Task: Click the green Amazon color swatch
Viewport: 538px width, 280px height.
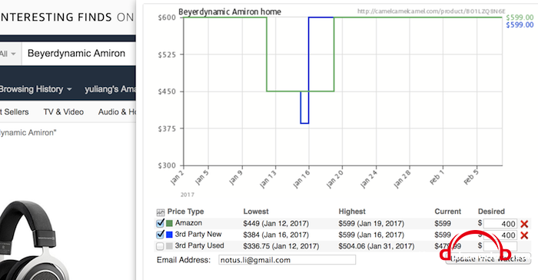Action: (x=169, y=223)
